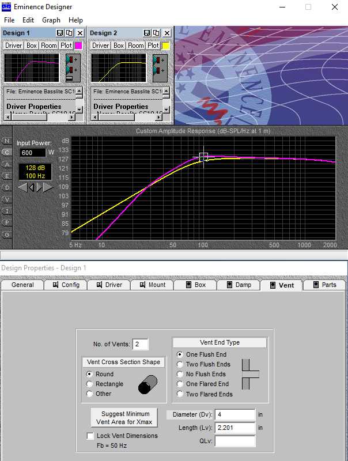Select the Rectangle vent cross section
Screen dimensions: 348x461
tap(105, 384)
